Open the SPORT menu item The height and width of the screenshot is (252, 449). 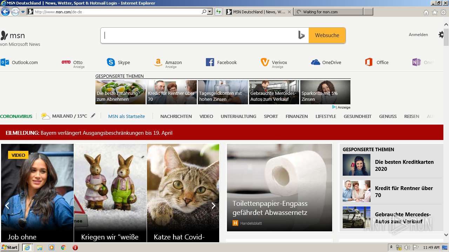tap(271, 116)
